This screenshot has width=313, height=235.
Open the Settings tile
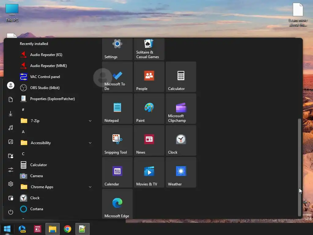pyautogui.click(x=117, y=49)
